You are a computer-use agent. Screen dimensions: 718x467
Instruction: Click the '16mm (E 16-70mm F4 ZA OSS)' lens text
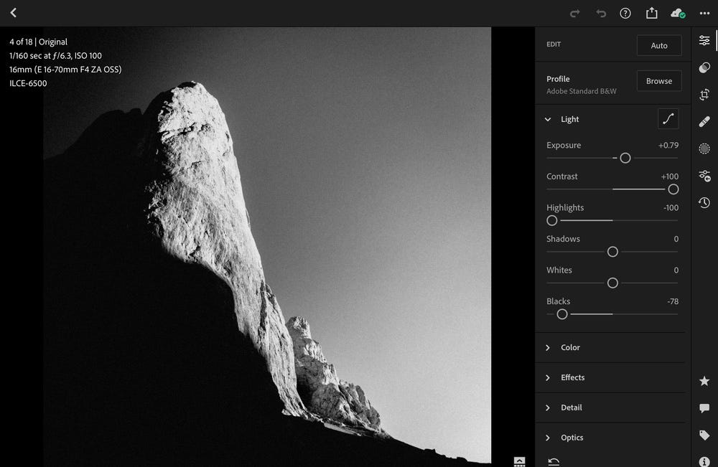point(65,70)
